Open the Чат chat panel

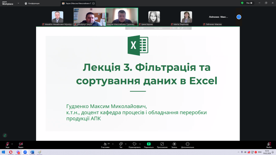click(x=121, y=144)
